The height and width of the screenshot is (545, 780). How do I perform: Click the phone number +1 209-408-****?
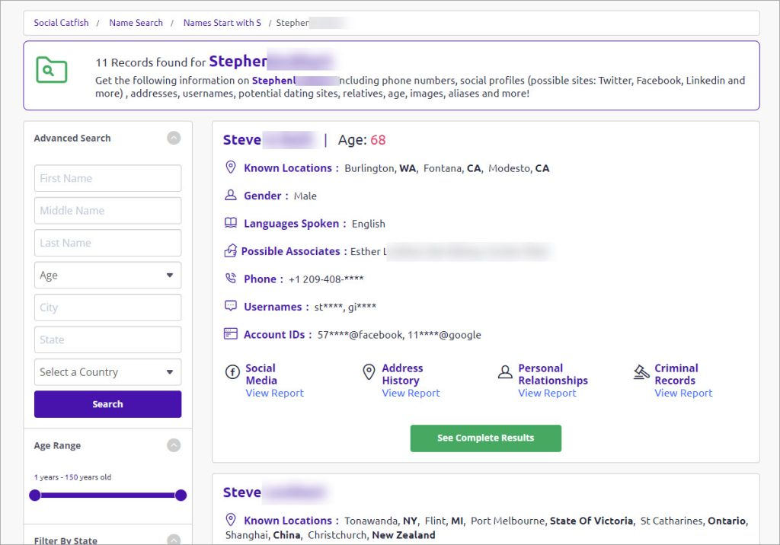point(326,279)
